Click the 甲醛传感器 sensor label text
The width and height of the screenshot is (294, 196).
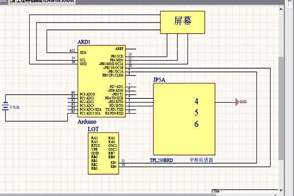(200, 160)
